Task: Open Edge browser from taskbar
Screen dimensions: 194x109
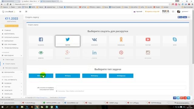Action: coord(17,107)
